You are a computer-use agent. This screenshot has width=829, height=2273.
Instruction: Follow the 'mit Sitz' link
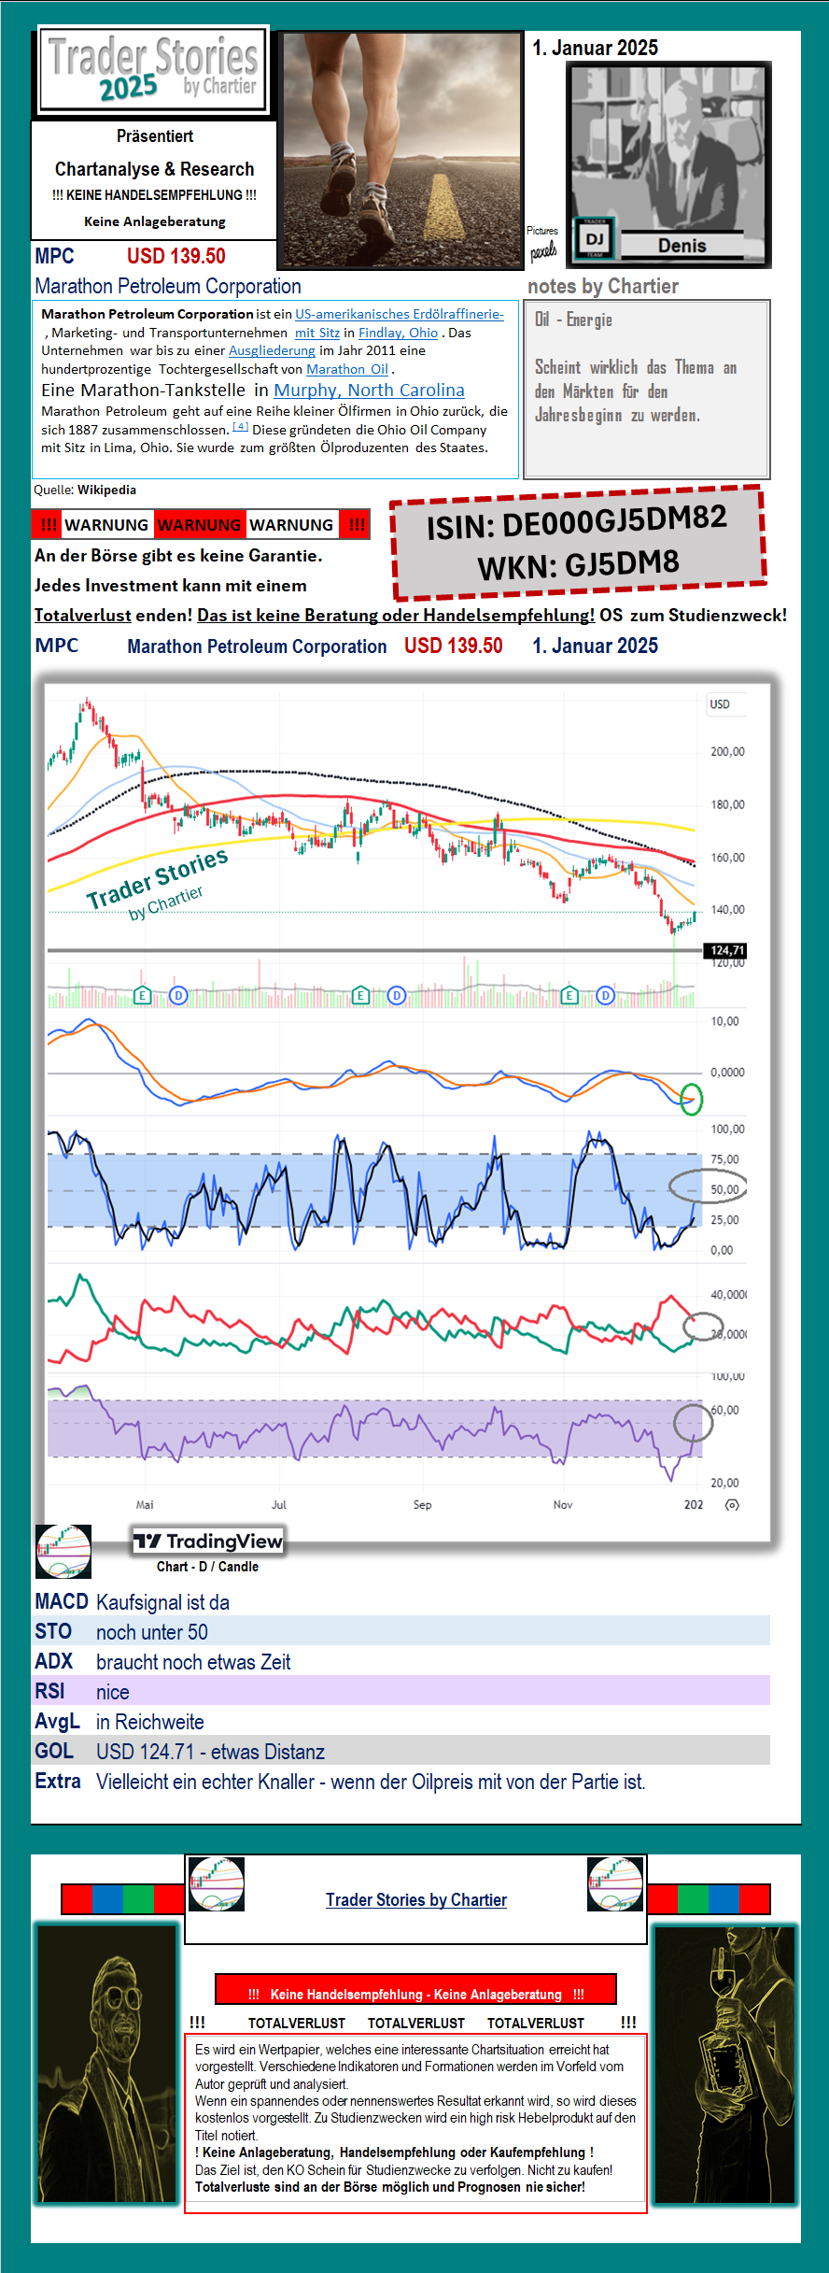point(317,333)
